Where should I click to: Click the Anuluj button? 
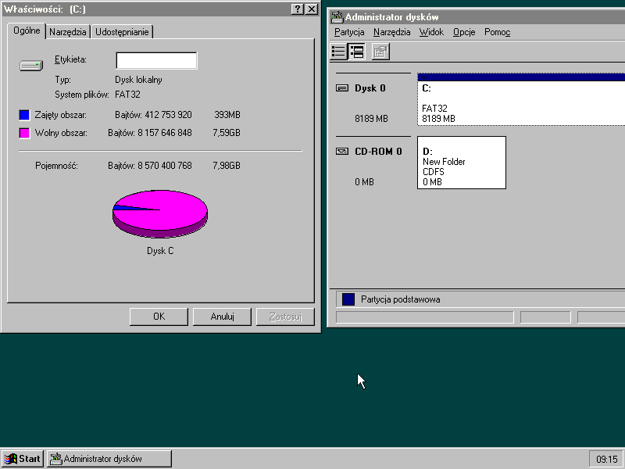click(x=222, y=317)
